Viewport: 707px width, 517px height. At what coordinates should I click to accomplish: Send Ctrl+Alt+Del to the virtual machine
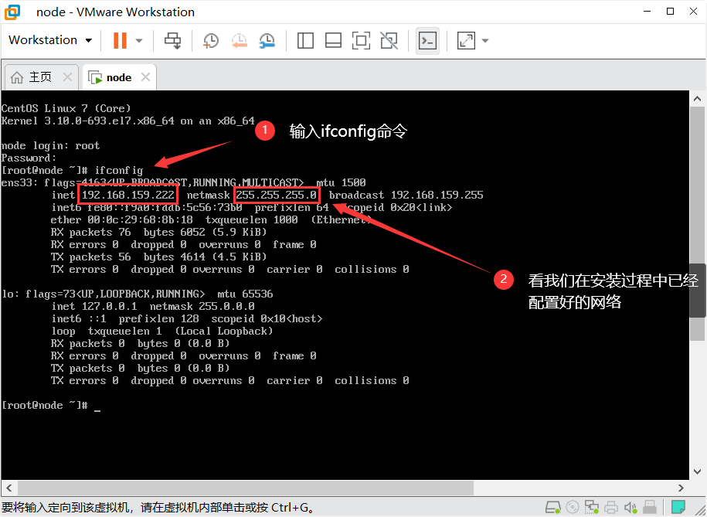172,41
